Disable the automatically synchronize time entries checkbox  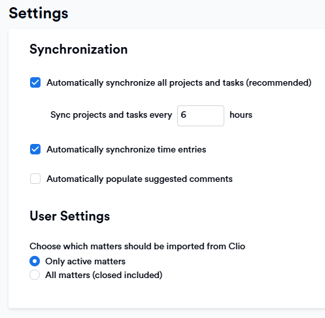tap(35, 149)
